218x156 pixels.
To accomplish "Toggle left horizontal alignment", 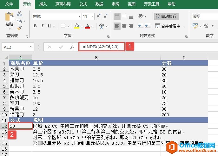I will click(x=117, y=26).
